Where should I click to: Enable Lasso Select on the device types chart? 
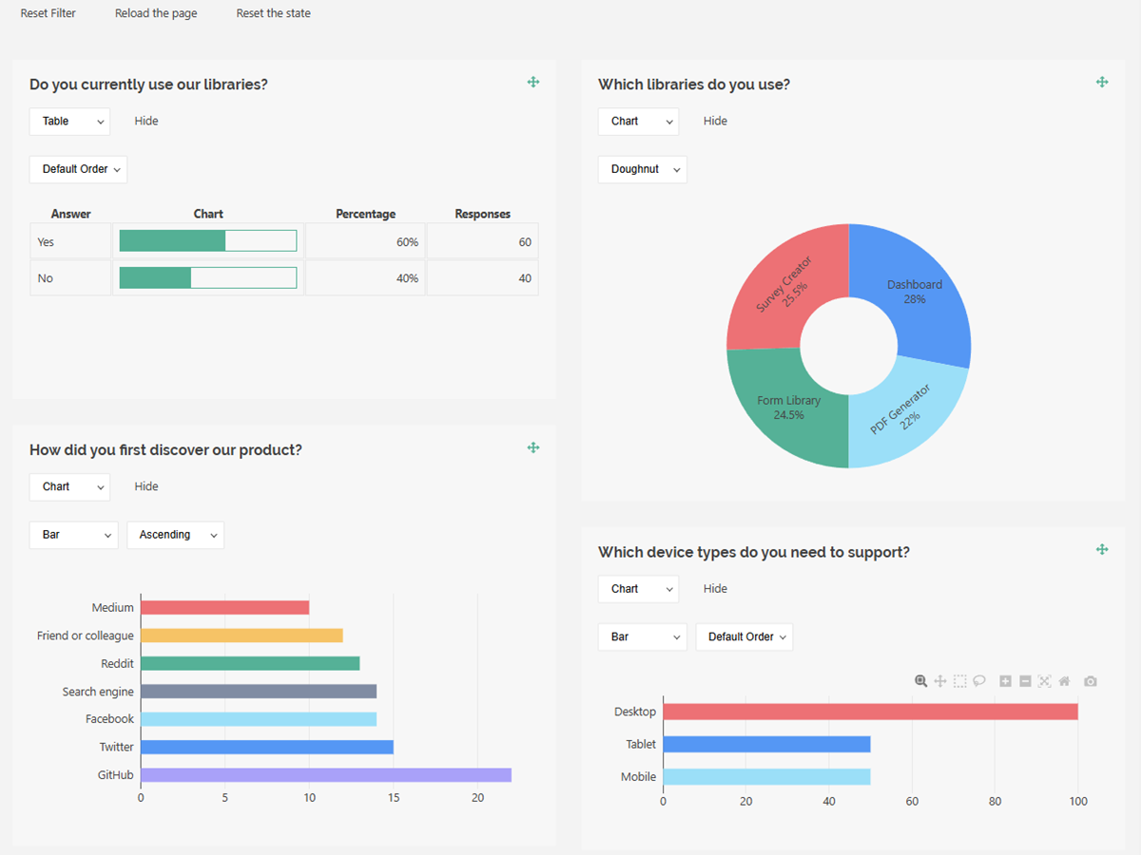979,681
